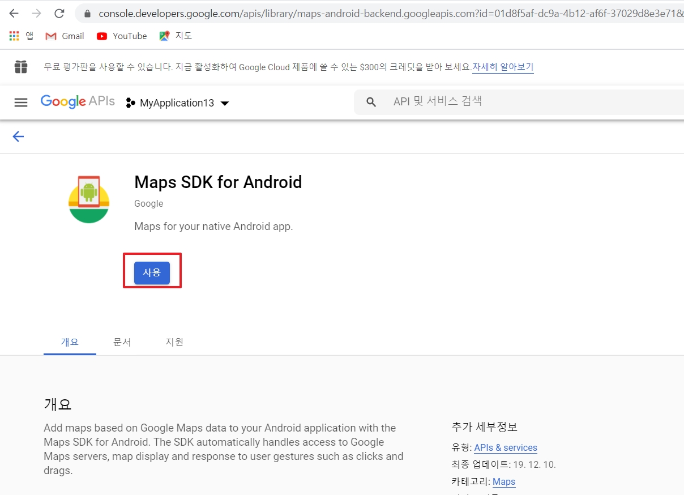The width and height of the screenshot is (684, 495).
Task: Go back with the browser back arrow
Action: click(14, 13)
